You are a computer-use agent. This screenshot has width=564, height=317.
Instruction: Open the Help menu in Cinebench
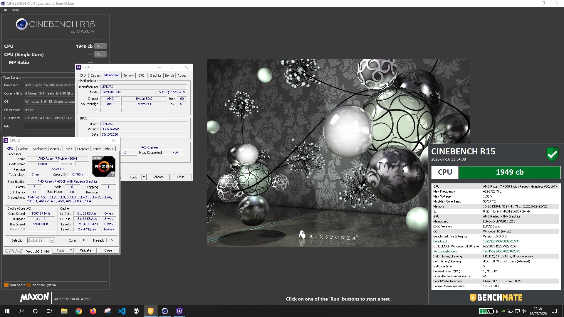point(15,10)
